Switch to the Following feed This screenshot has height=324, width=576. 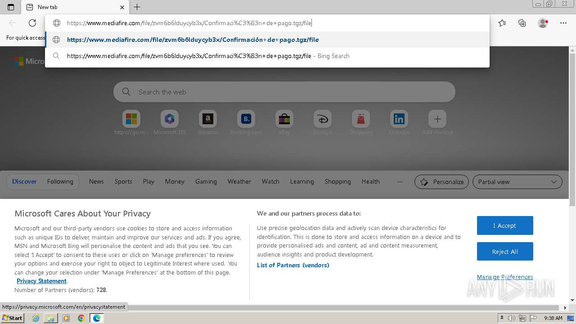60,181
